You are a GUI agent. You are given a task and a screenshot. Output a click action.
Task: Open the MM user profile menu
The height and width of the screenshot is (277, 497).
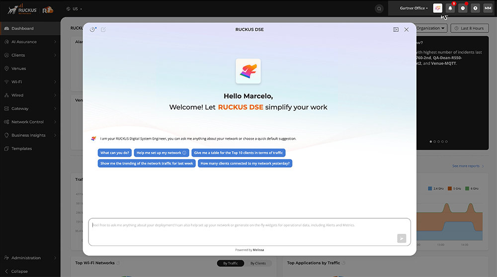click(x=488, y=8)
